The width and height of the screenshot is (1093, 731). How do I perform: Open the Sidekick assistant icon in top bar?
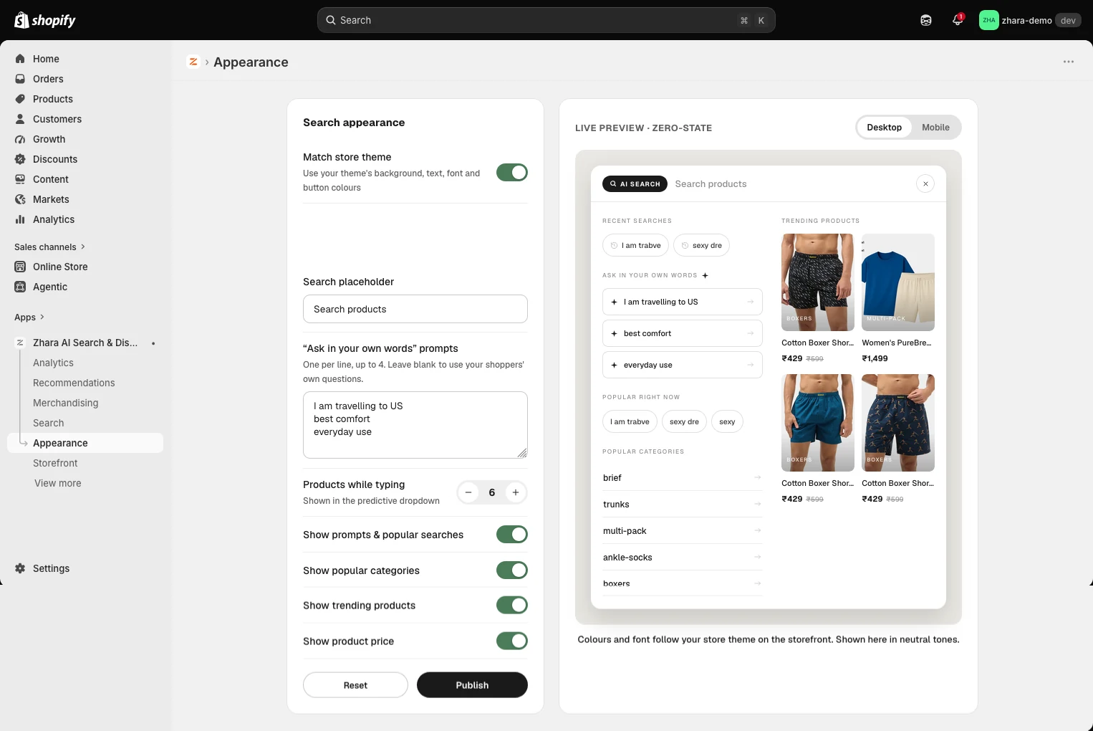[x=926, y=20]
